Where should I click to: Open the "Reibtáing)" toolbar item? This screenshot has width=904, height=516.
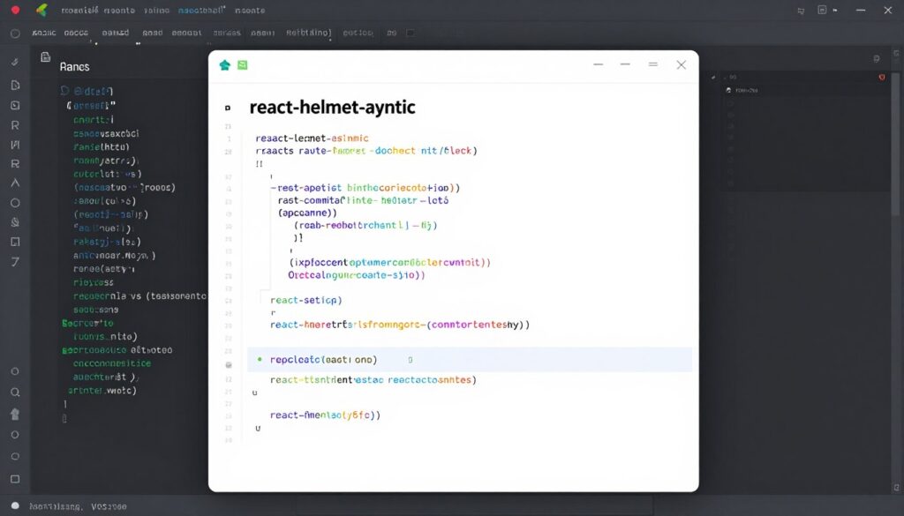pos(308,33)
